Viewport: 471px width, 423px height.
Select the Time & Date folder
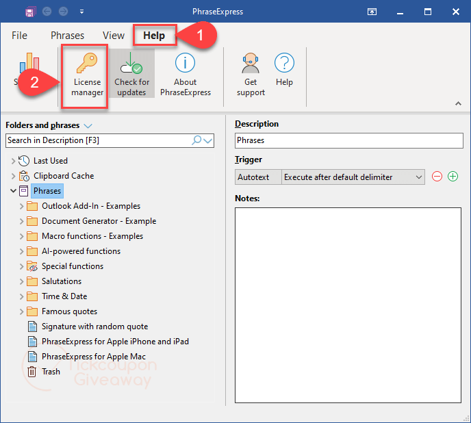click(64, 296)
